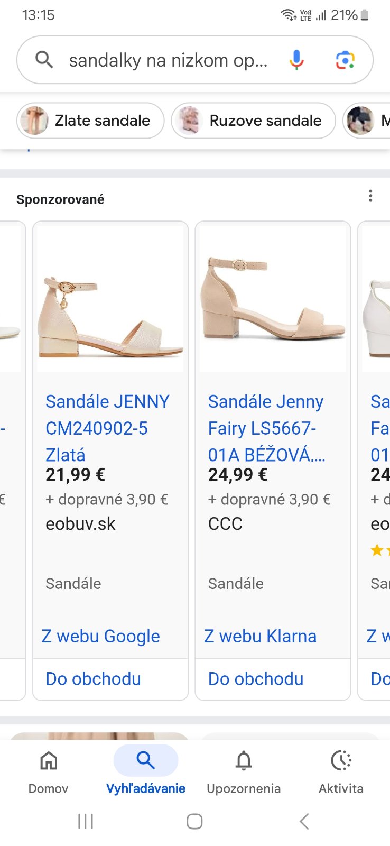The width and height of the screenshot is (390, 846).
Task: Tap Z webu Klarna link
Action: (x=261, y=636)
